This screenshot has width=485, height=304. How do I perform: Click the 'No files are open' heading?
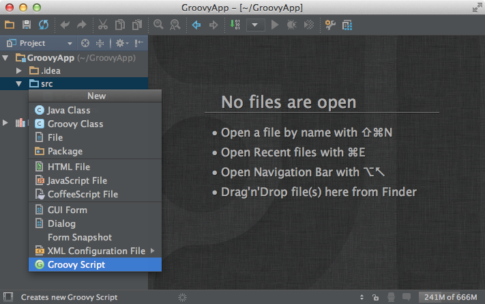point(289,102)
